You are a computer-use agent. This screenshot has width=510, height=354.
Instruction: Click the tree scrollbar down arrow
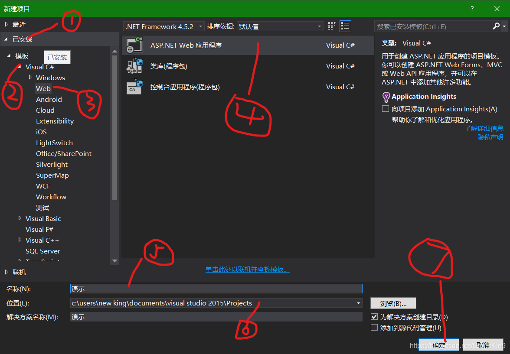(x=114, y=261)
